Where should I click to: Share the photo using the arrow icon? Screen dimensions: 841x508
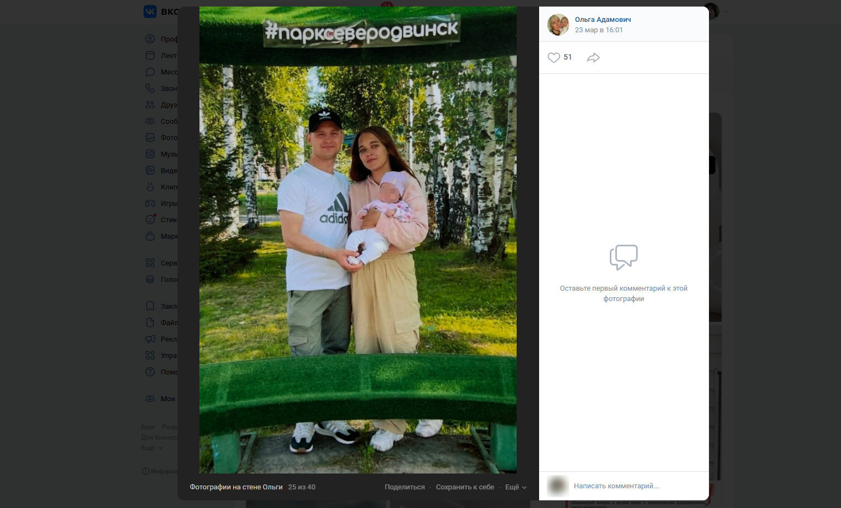593,57
